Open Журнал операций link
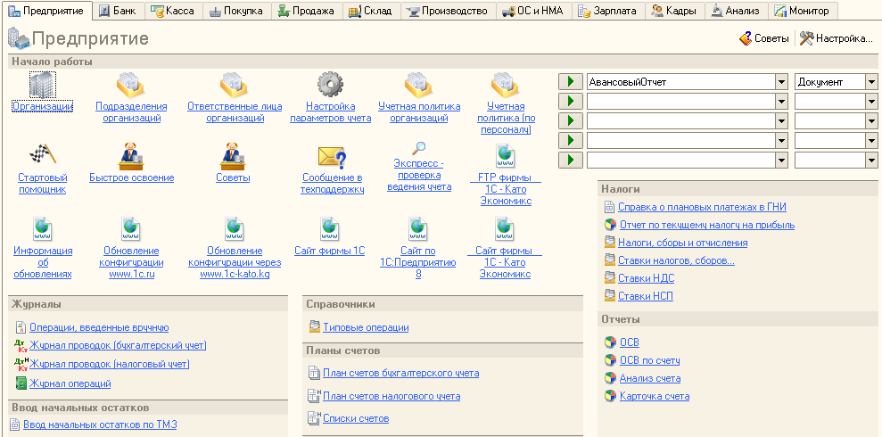The image size is (882, 437). coord(70,383)
